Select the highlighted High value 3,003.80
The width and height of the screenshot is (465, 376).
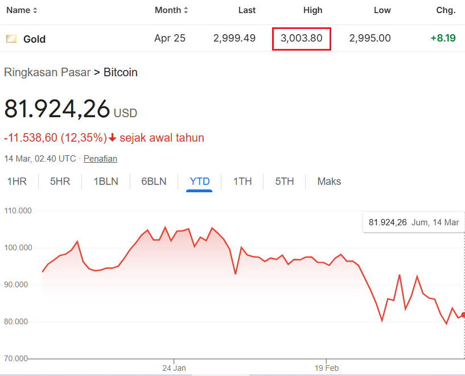(301, 39)
